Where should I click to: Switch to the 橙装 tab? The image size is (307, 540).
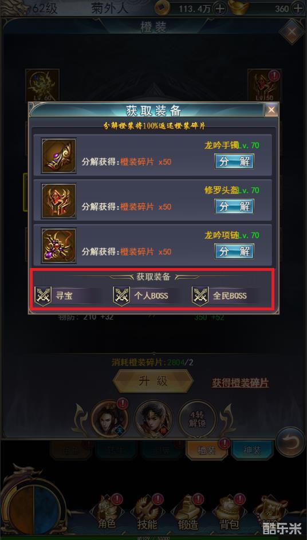tap(206, 450)
